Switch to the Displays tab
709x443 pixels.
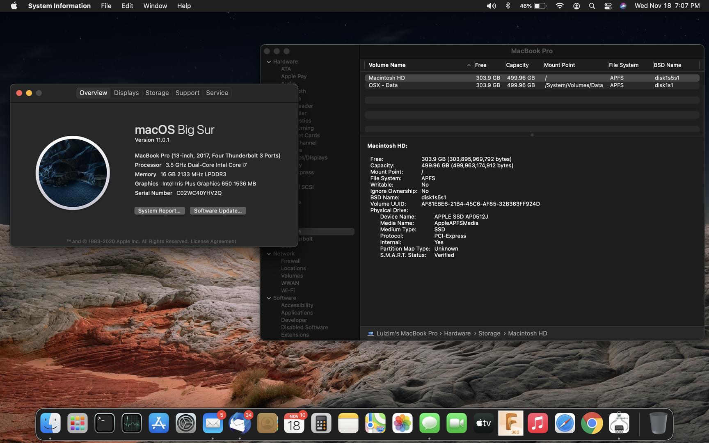(x=126, y=93)
